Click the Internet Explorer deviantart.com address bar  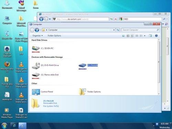[80, 19]
